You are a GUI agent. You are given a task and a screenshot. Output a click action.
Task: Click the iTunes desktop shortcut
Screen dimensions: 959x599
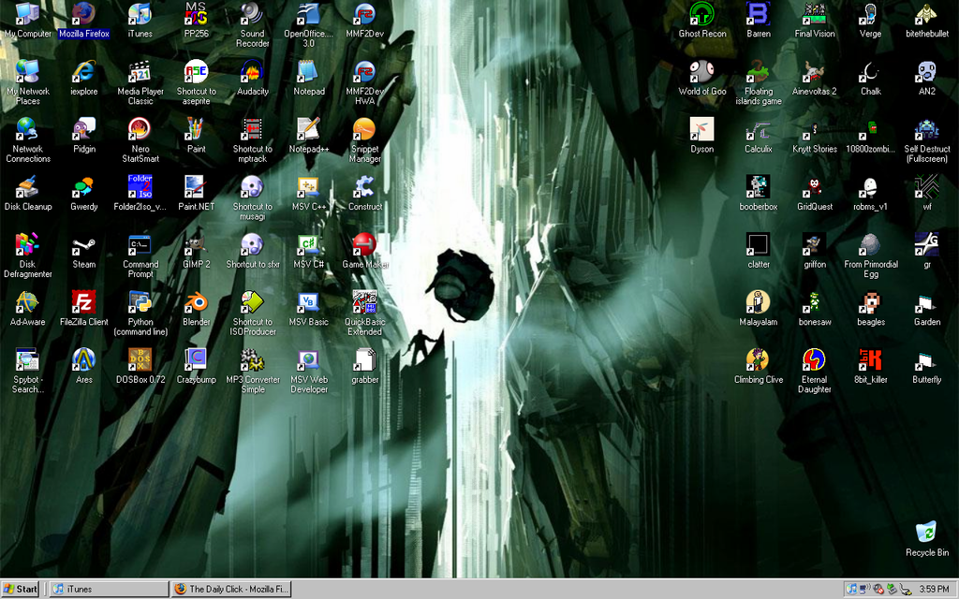[x=140, y=13]
